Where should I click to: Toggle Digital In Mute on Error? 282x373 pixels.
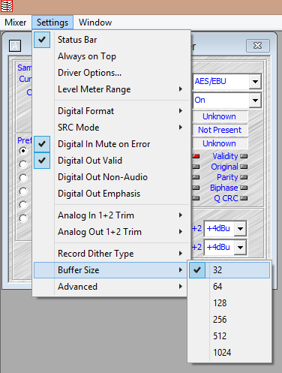[x=111, y=144]
